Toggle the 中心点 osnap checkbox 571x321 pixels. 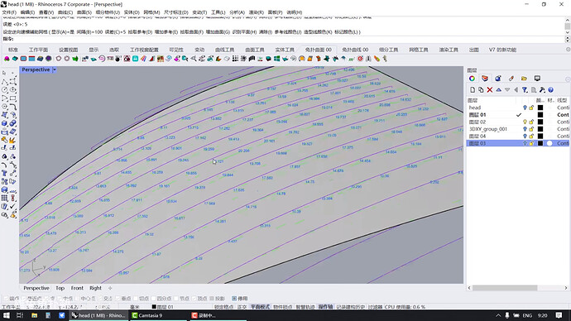tap(79, 299)
